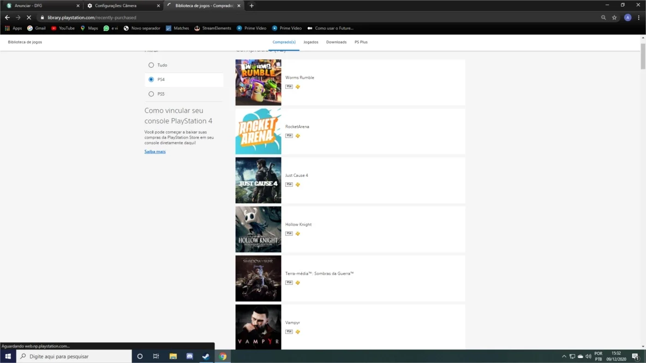The width and height of the screenshot is (646, 363).
Task: Select the PS4 filter radio button
Action: click(x=151, y=79)
